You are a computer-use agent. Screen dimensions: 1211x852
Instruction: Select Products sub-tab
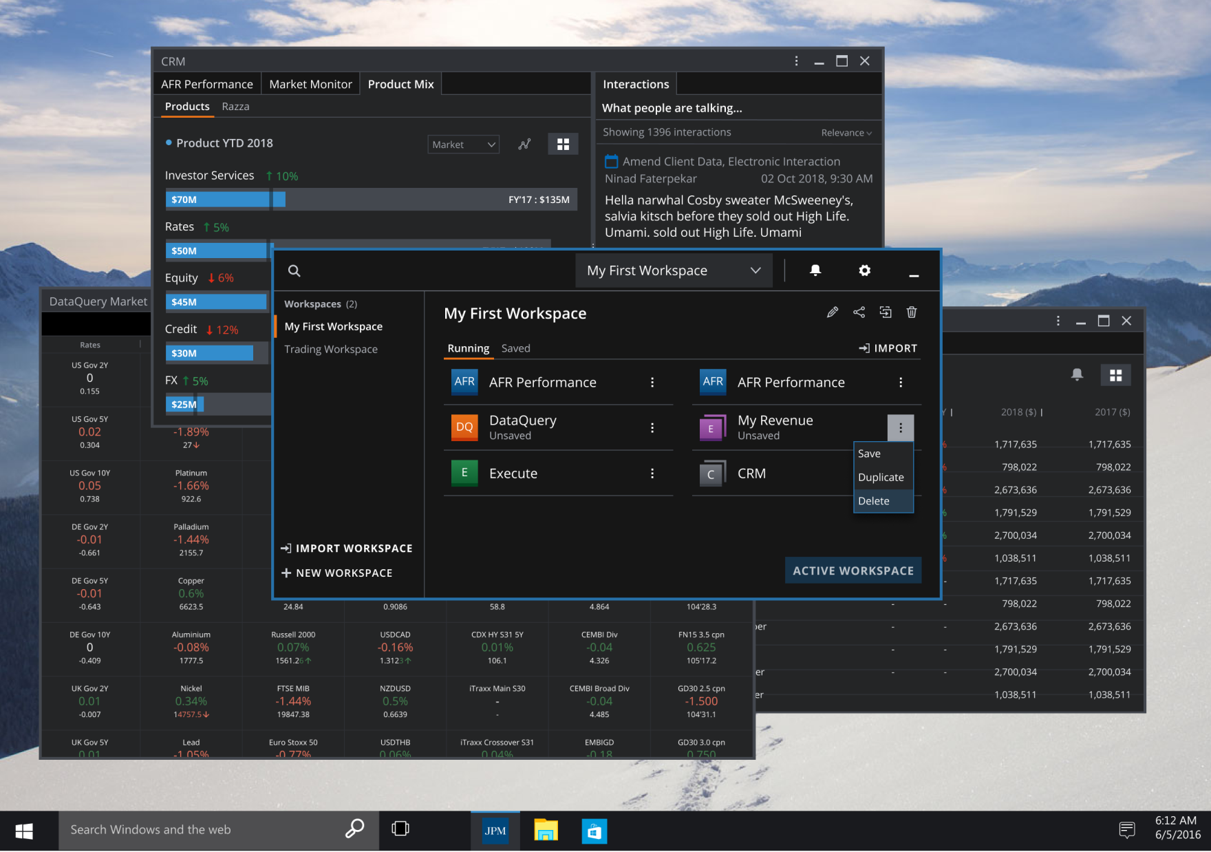tap(187, 107)
